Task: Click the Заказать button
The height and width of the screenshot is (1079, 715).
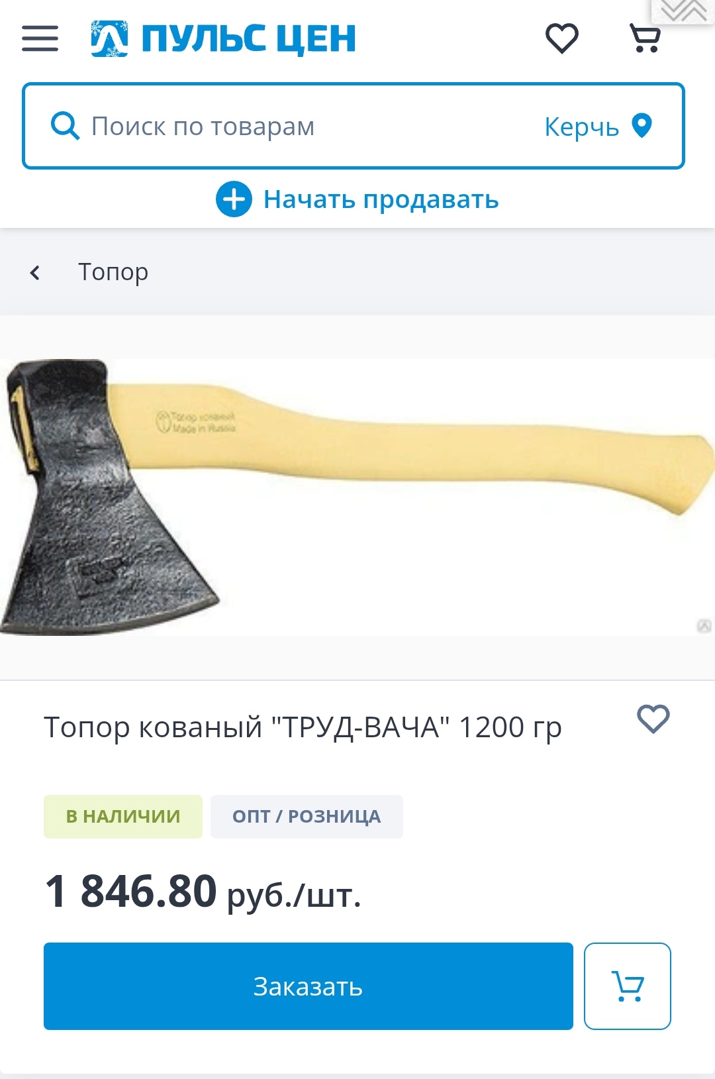Action: tap(309, 986)
